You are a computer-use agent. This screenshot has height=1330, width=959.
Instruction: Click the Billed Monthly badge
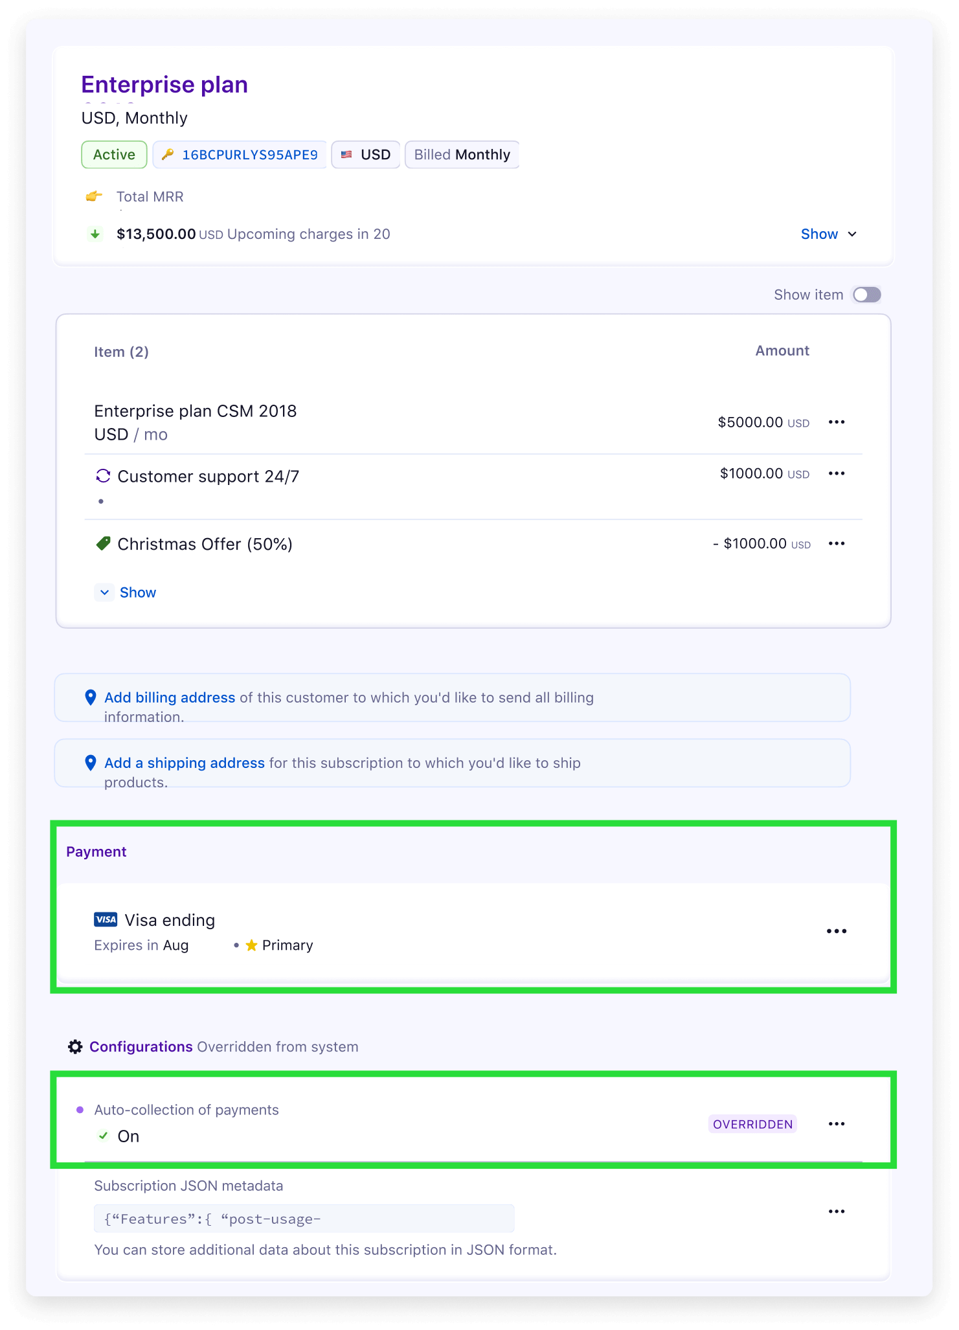pyautogui.click(x=462, y=155)
